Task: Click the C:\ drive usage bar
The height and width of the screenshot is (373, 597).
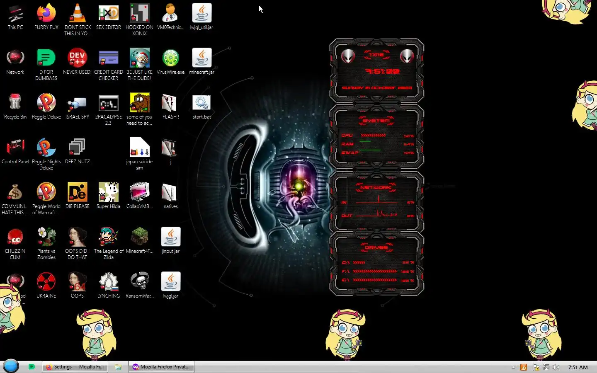Action: [x=359, y=262]
